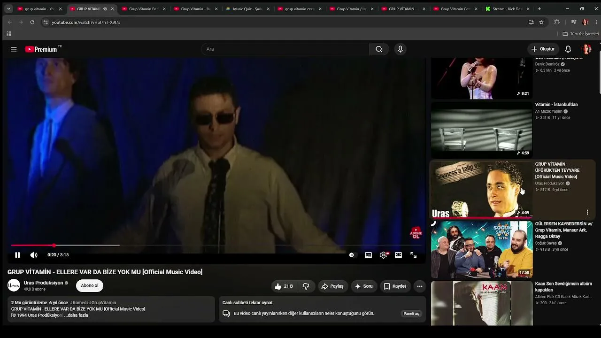Switch to the 'grup vitamin - You' tab
601x338 pixels.
pyautogui.click(x=40, y=9)
